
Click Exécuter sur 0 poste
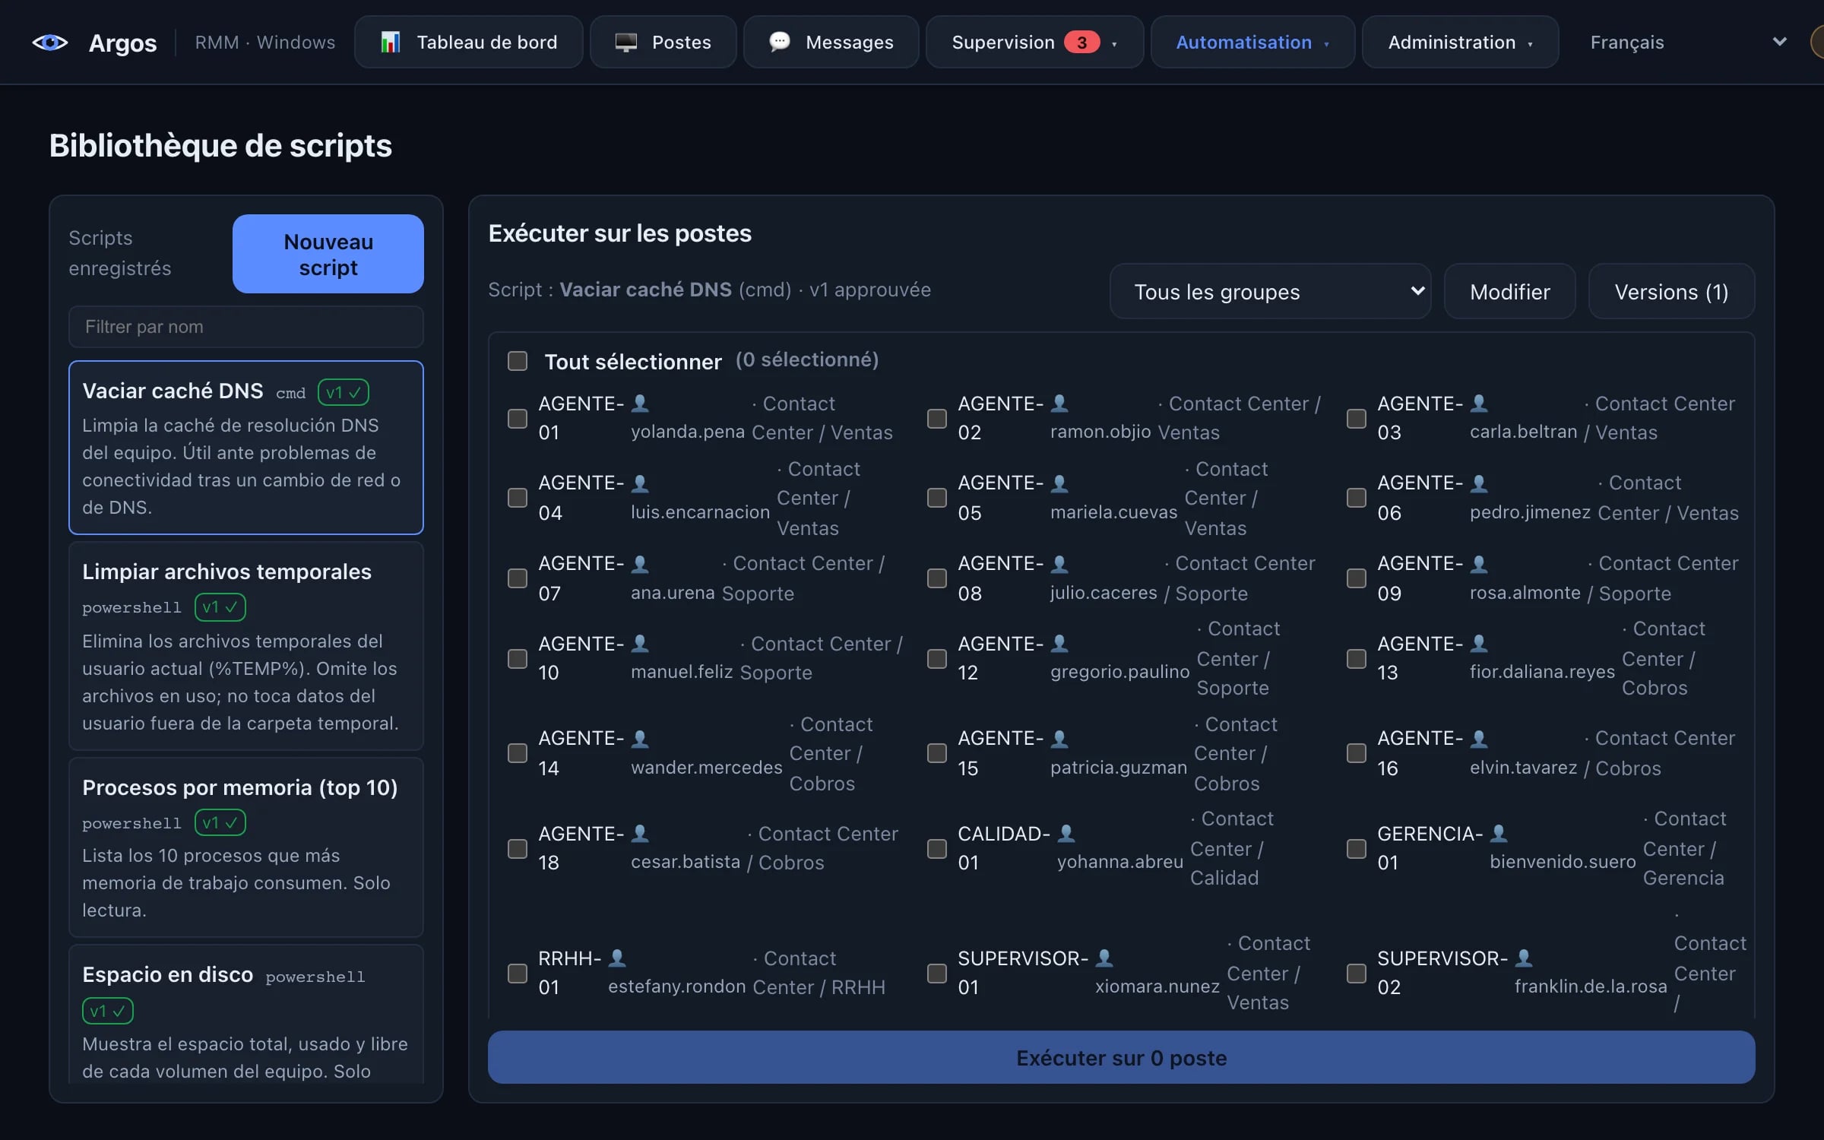(x=1121, y=1057)
